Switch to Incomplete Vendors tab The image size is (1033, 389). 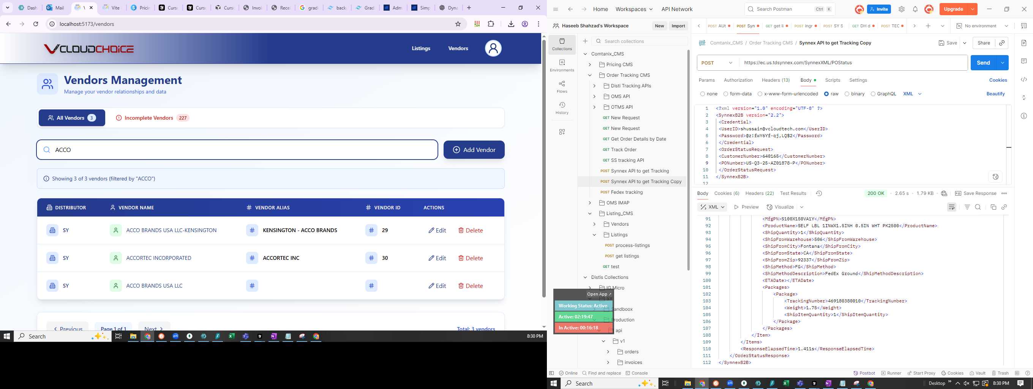pos(152,118)
